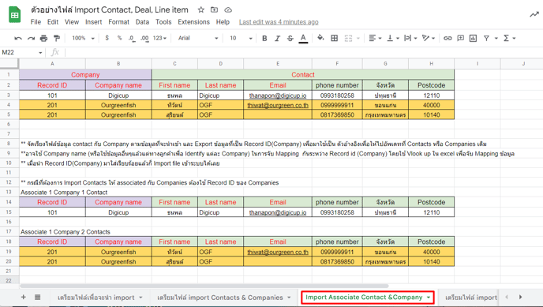Open text wrapping dropdown
This screenshot has height=307, width=543.
pyautogui.click(x=410, y=38)
